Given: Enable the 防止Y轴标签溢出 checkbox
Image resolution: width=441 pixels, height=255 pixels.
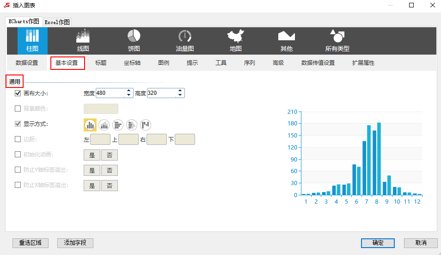Looking at the screenshot, I should click(18, 169).
